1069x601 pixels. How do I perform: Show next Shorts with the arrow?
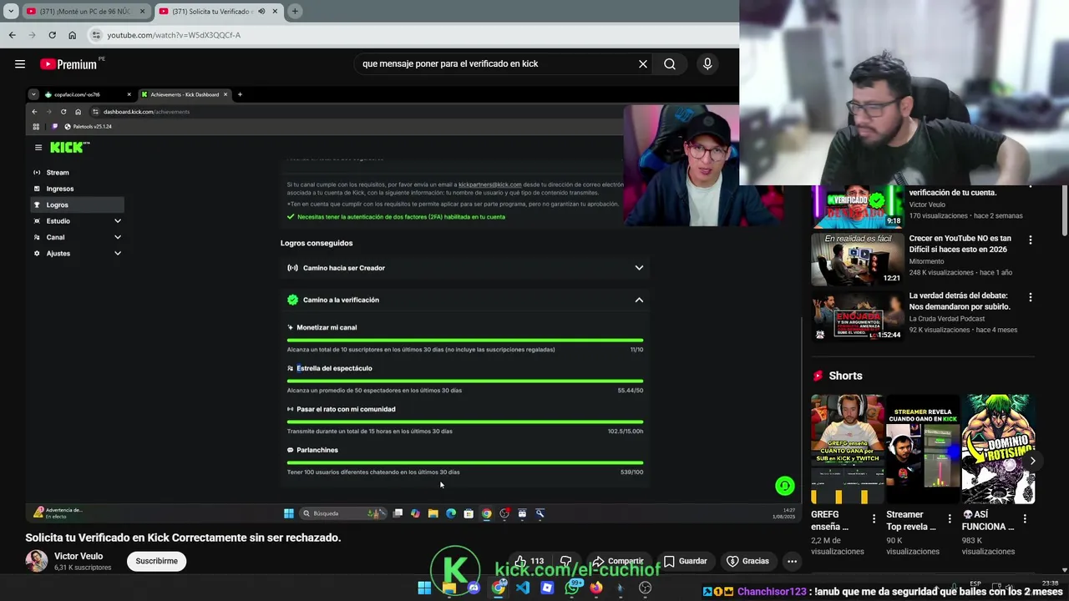tap(1032, 461)
